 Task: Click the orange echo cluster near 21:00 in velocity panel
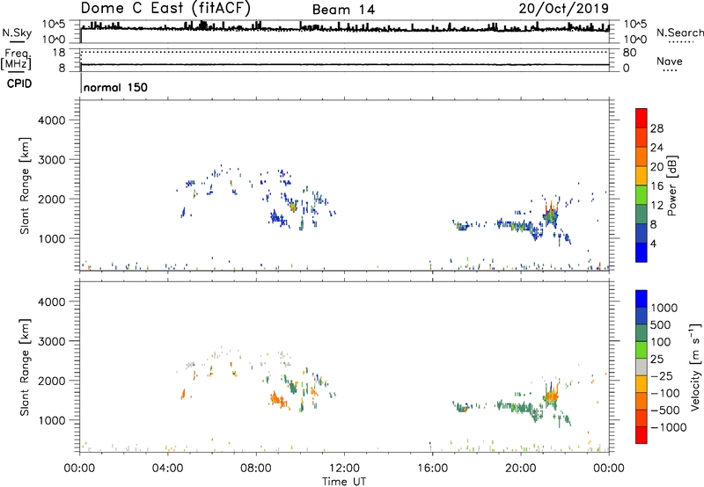pyautogui.click(x=551, y=396)
